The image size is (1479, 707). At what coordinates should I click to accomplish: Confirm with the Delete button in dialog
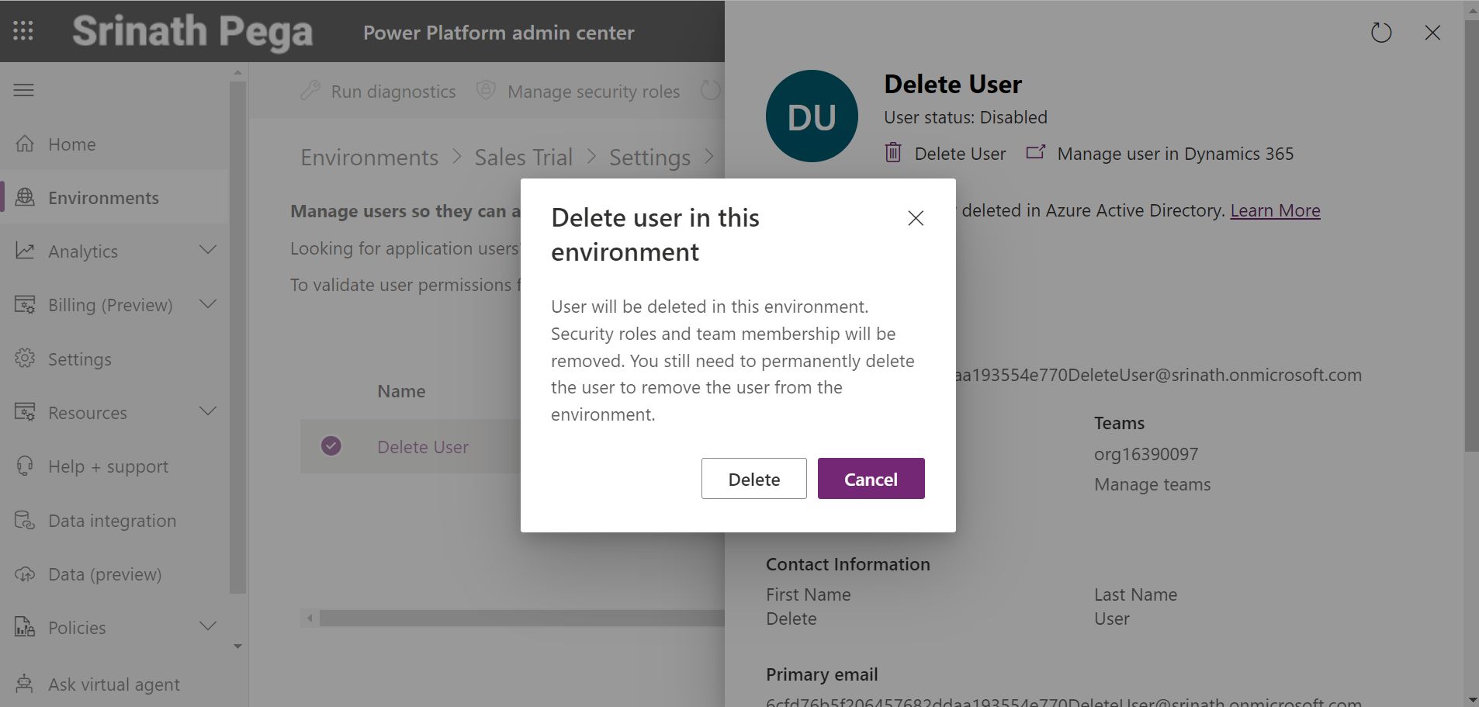pos(753,479)
